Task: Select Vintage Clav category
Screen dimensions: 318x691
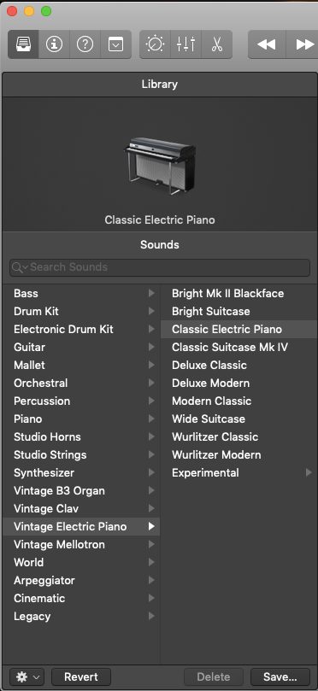Action: point(81,508)
